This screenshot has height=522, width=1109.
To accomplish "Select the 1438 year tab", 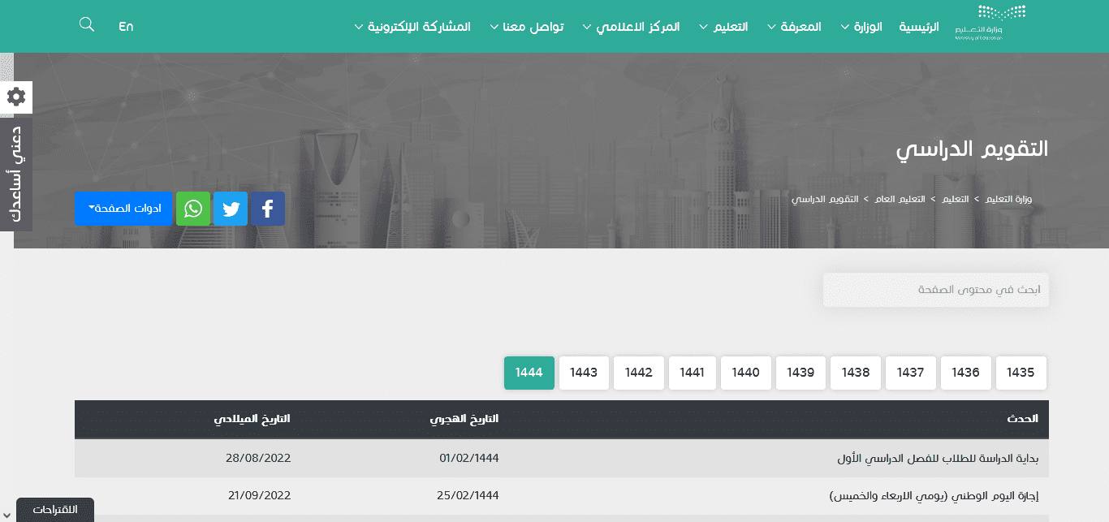I will click(x=856, y=373).
